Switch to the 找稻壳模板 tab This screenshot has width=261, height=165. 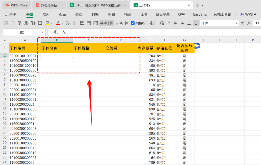click(49, 5)
